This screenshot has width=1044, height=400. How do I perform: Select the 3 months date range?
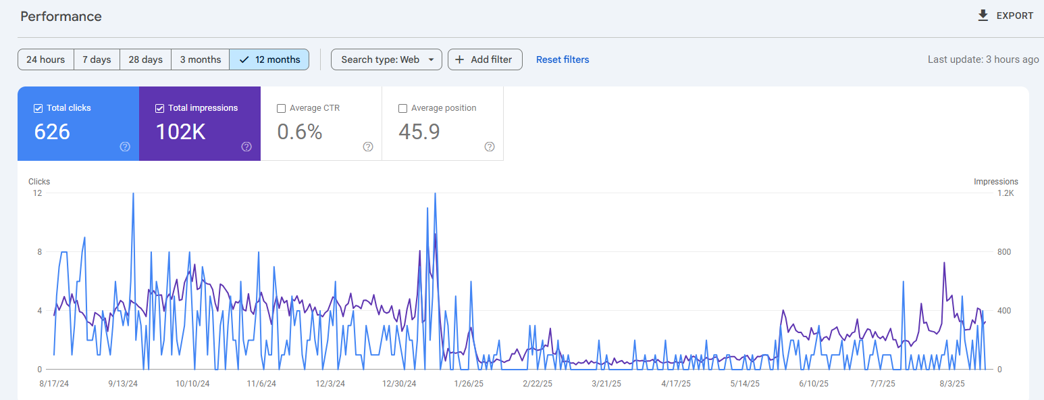(x=200, y=59)
